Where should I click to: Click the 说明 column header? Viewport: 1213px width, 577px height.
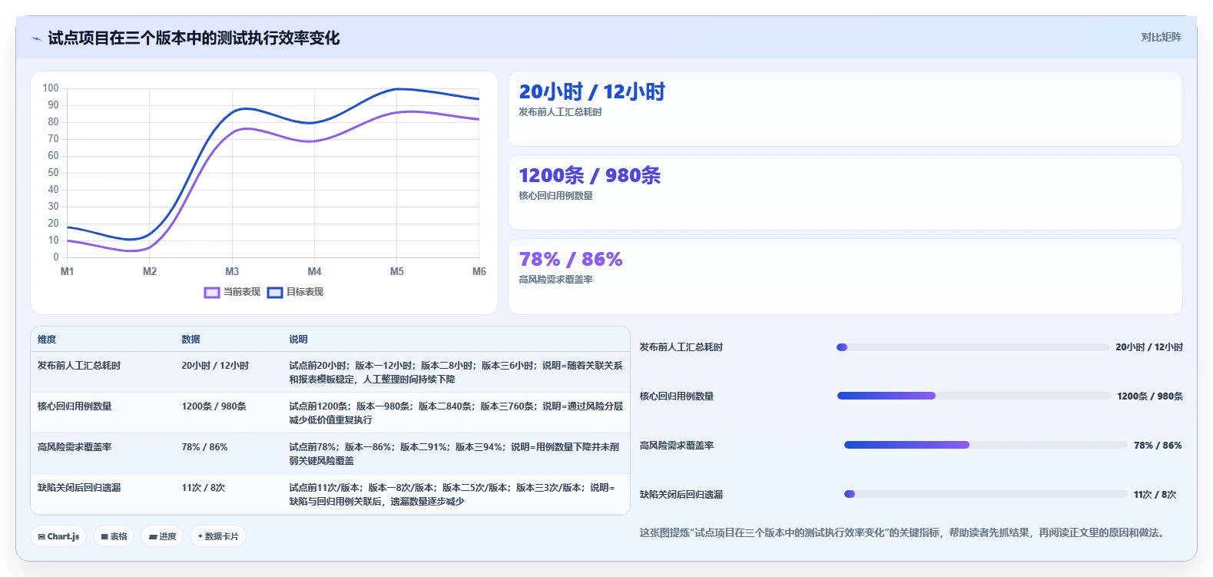pos(298,340)
